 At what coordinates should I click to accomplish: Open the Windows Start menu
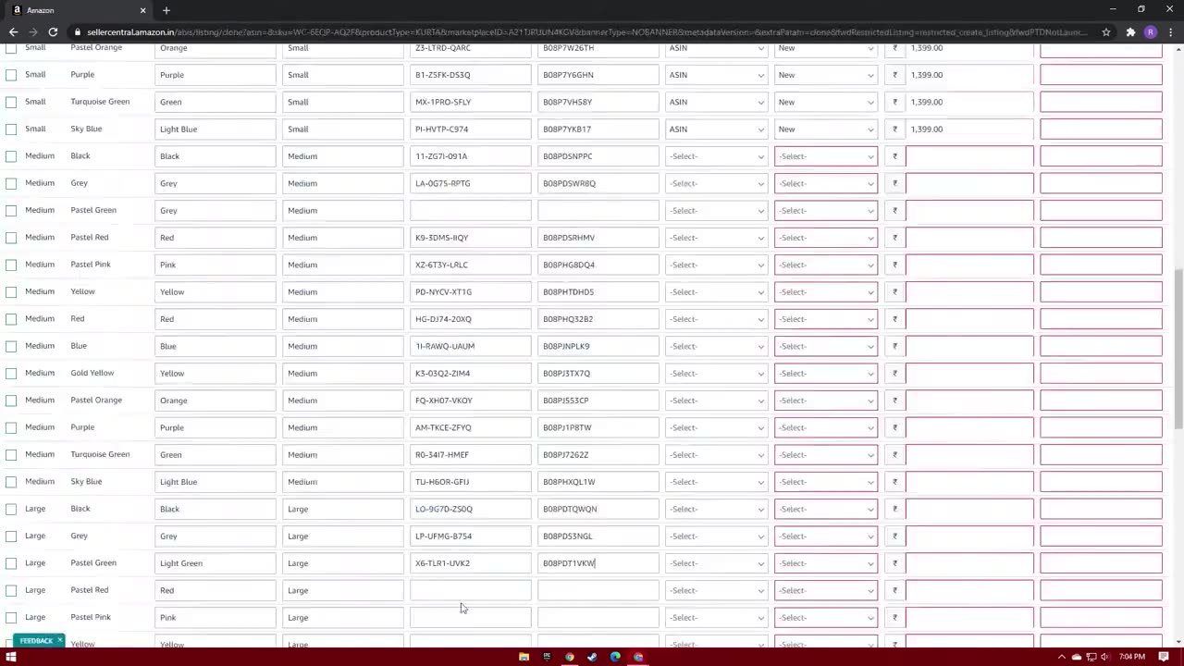[x=11, y=657]
